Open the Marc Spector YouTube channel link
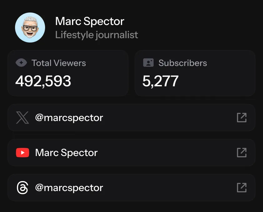This screenshot has width=263, height=212. coord(66,153)
